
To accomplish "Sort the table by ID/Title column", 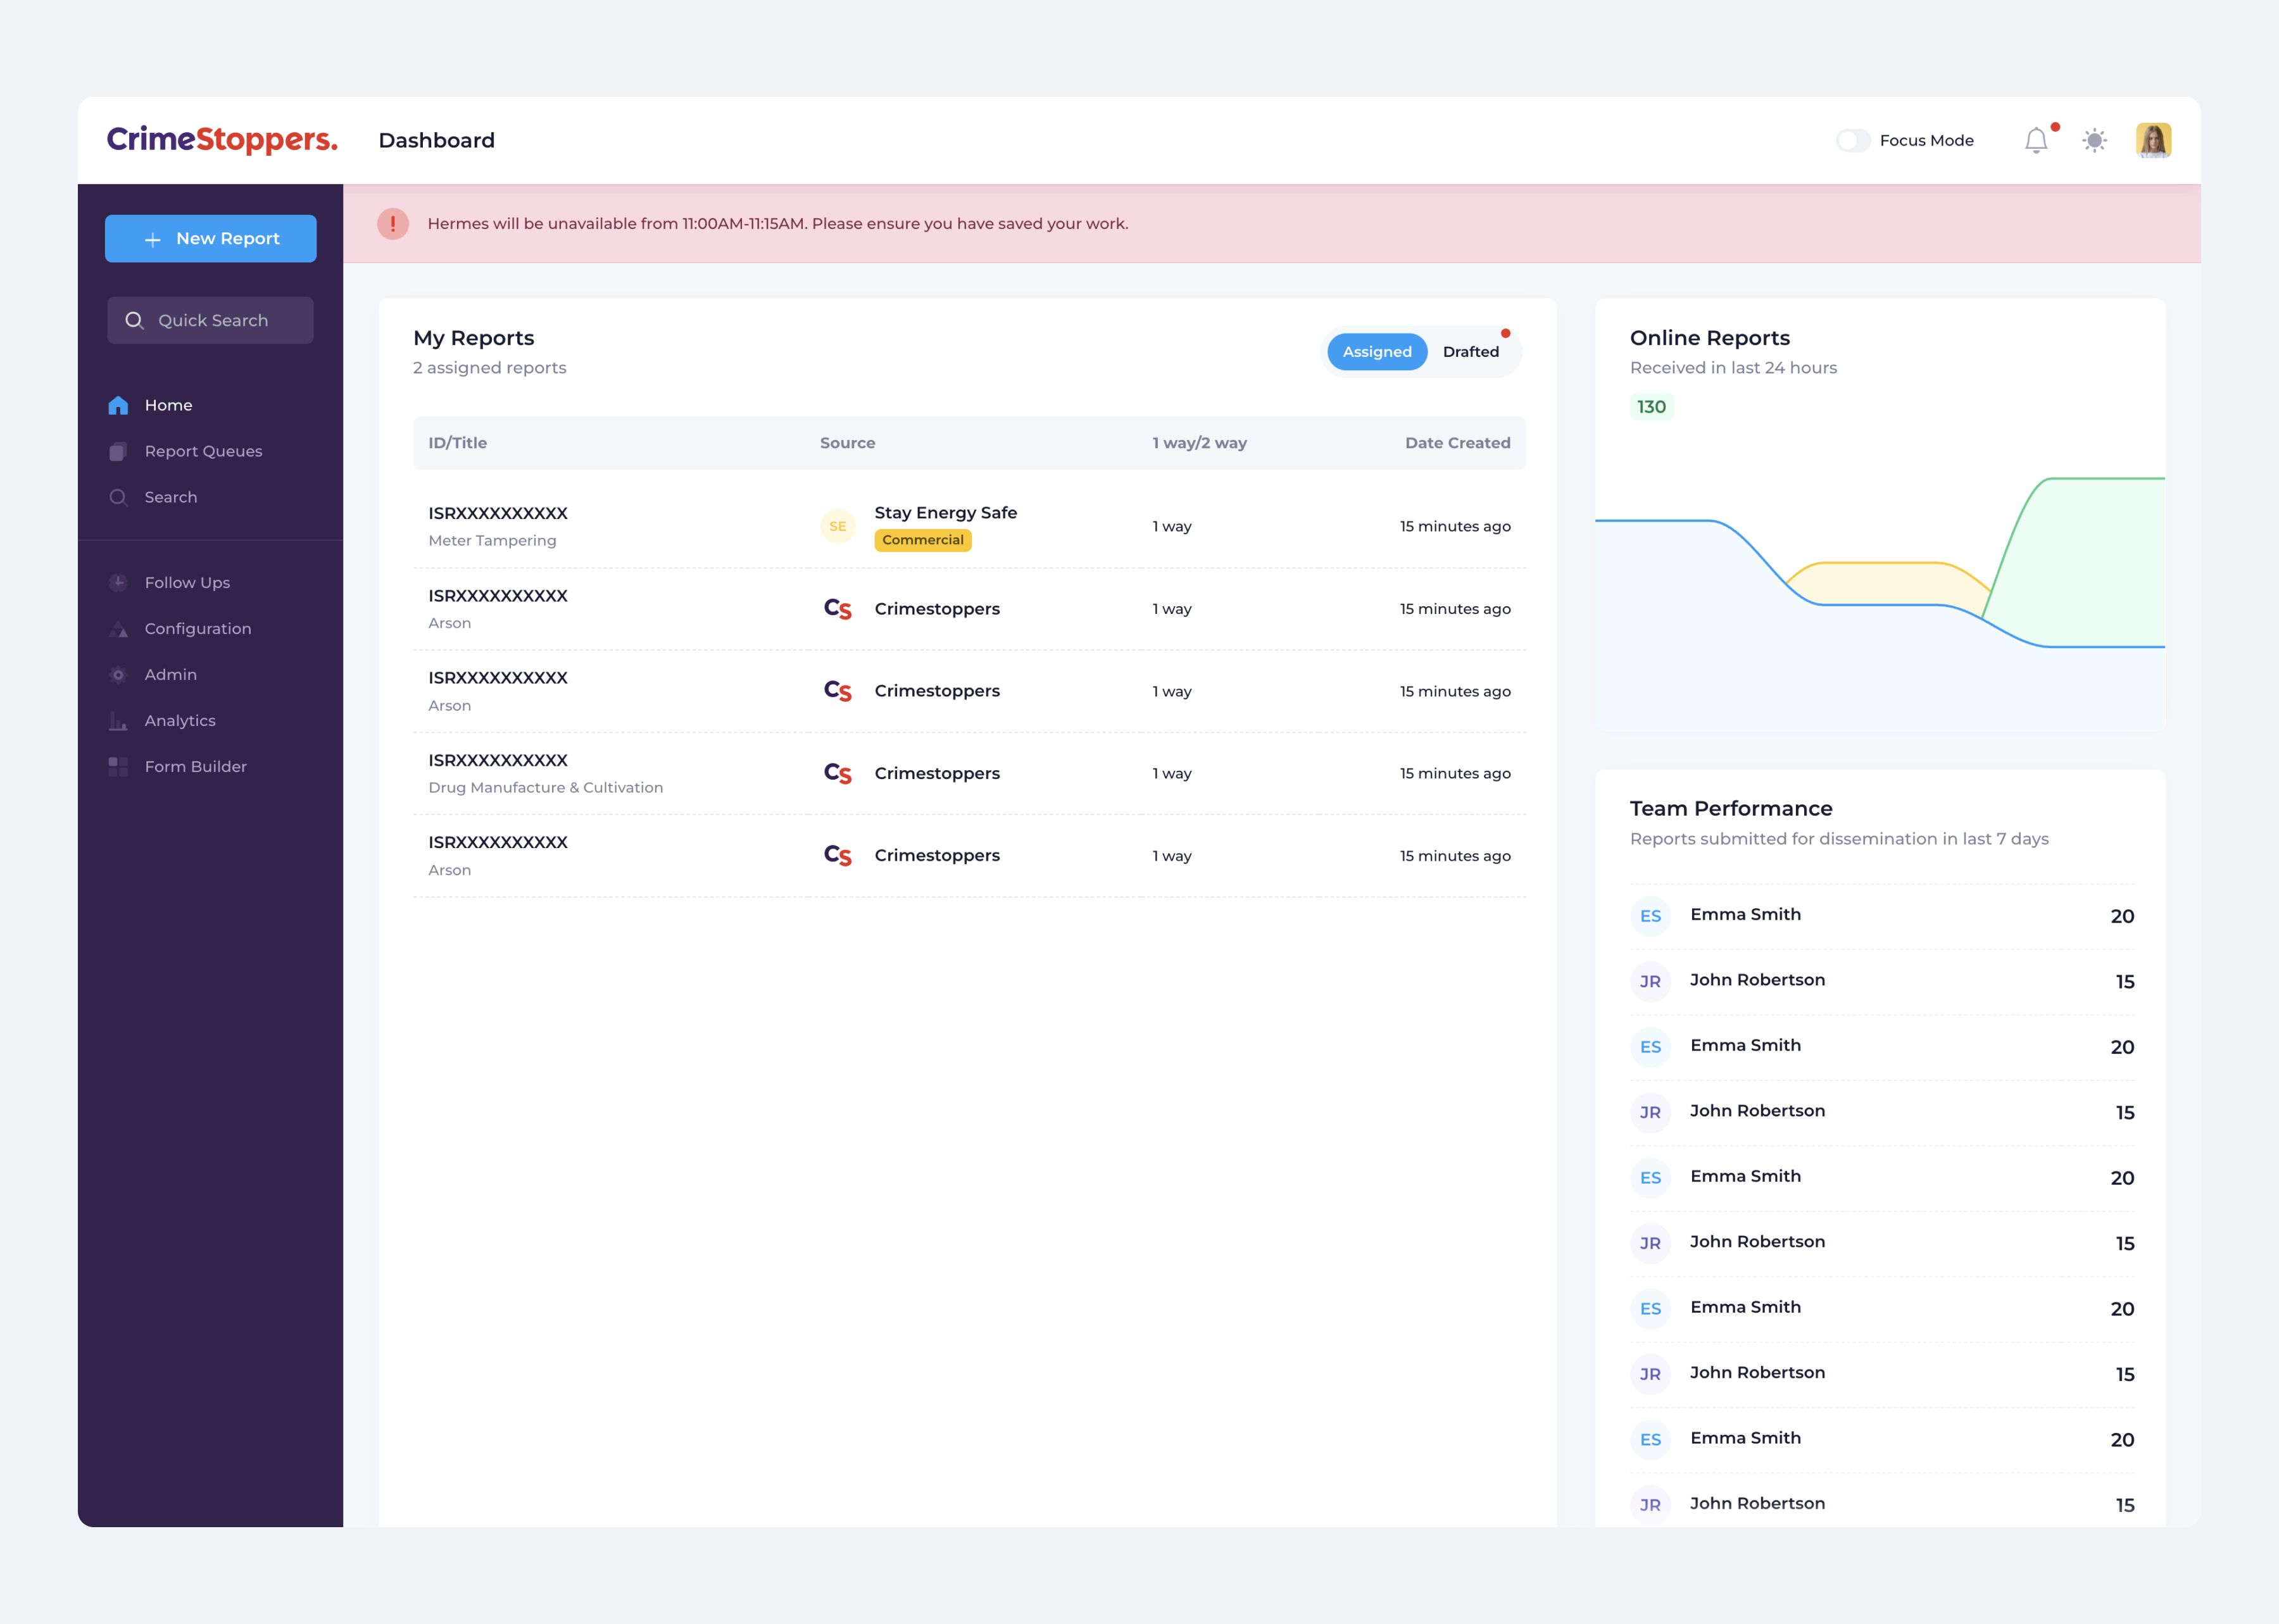I will (457, 443).
